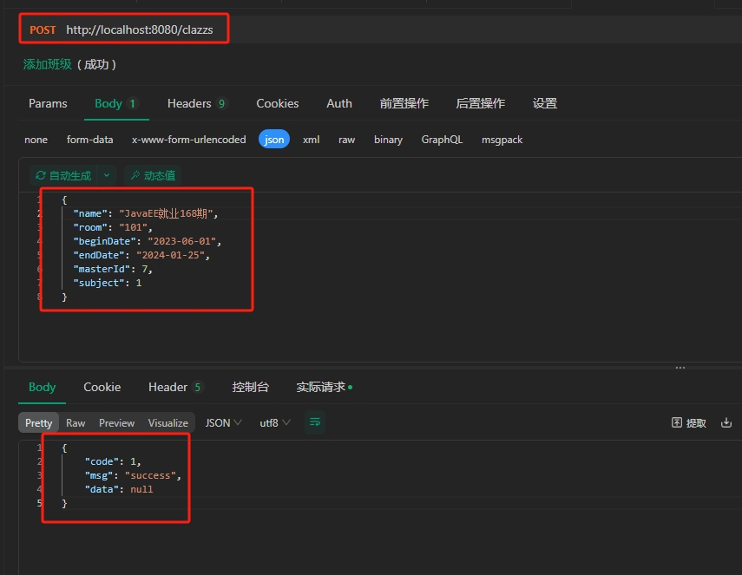The height and width of the screenshot is (575, 742).
Task: Click the Visualize response view button
Action: tap(167, 422)
